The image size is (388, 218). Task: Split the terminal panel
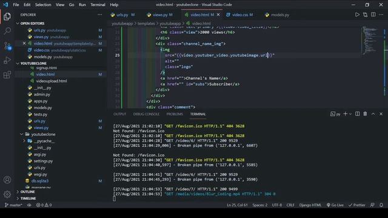[x=357, y=114]
